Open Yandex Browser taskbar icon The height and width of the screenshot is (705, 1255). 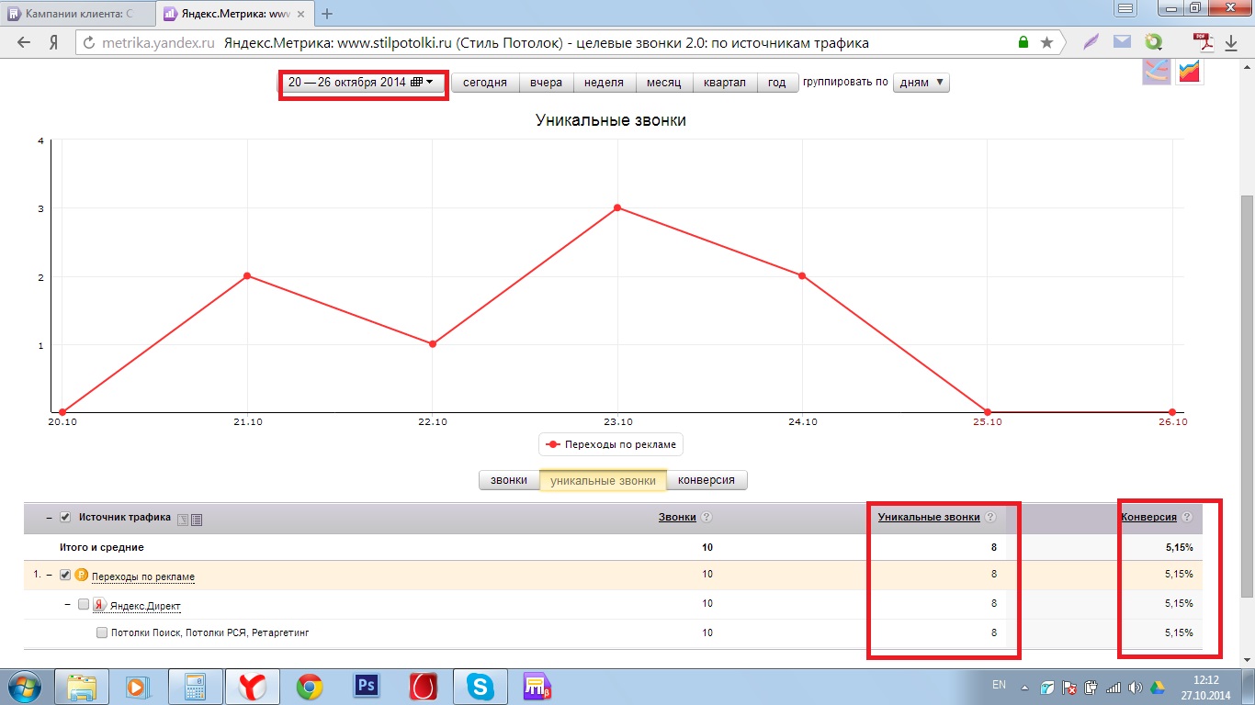[x=252, y=687]
